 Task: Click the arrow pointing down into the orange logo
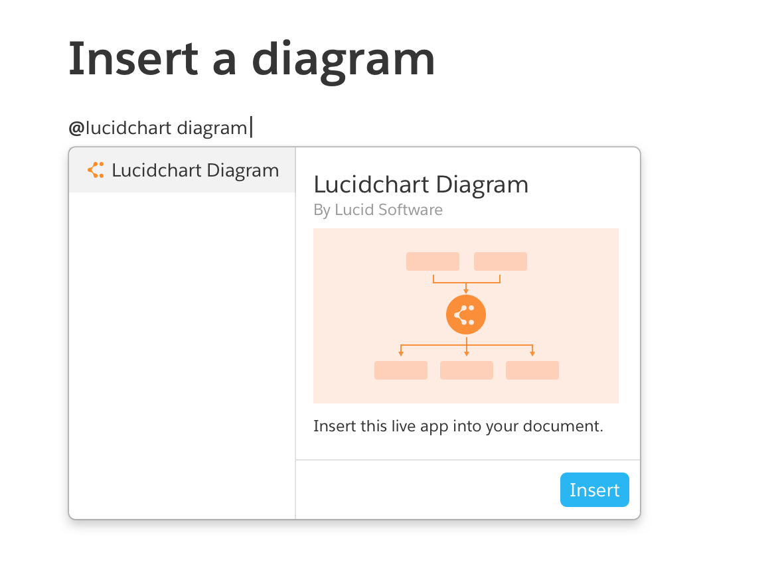pyautogui.click(x=466, y=290)
